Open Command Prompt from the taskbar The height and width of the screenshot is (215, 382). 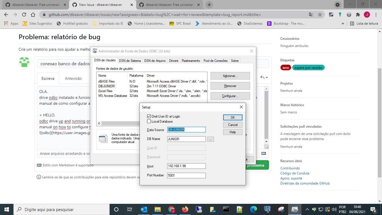coord(226,209)
